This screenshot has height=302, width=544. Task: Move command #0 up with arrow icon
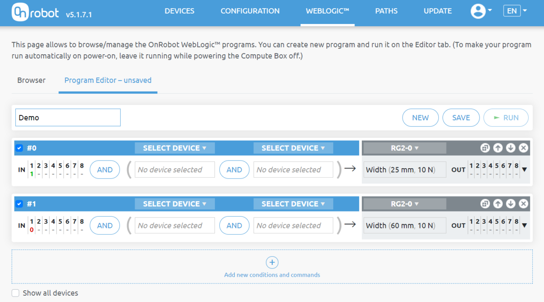point(497,148)
